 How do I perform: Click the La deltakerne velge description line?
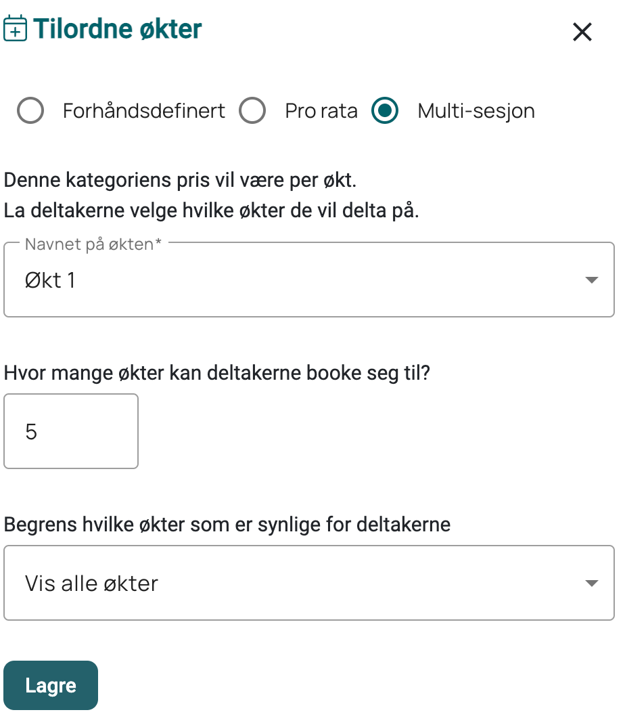211,211
